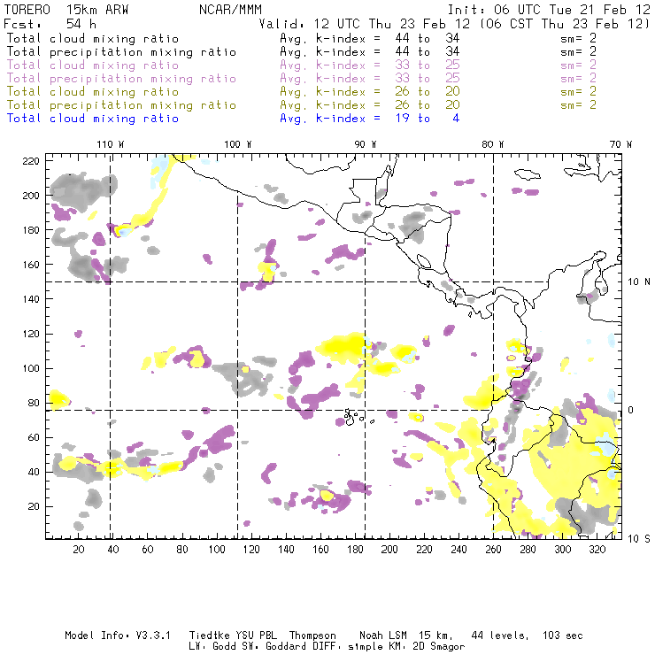The height and width of the screenshot is (655, 655).
Task: Click the "Model Info: V3.3.1" text
Action: click(118, 636)
